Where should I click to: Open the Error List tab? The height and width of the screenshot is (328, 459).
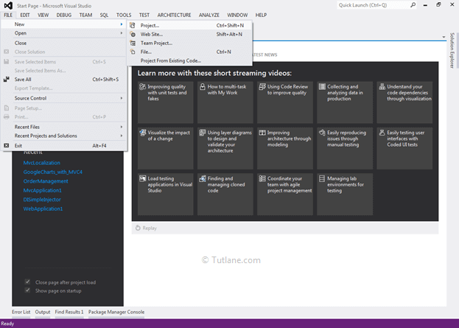tap(21, 312)
